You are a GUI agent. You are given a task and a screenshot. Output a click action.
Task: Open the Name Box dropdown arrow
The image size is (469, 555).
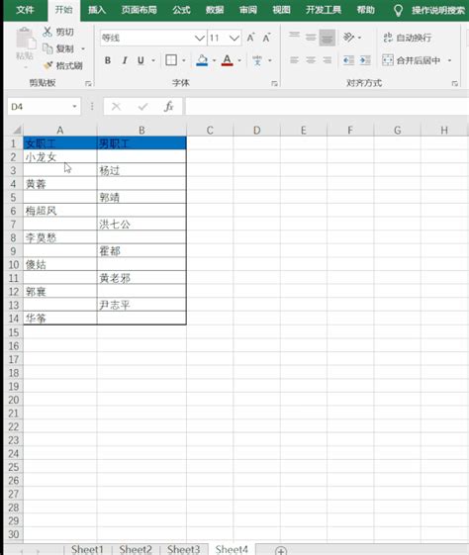pos(74,107)
